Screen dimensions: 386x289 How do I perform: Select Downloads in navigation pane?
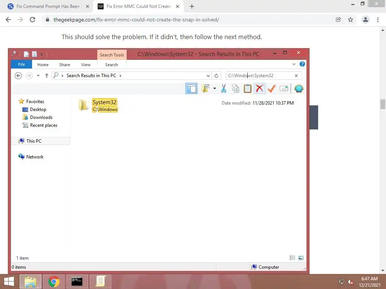[41, 117]
